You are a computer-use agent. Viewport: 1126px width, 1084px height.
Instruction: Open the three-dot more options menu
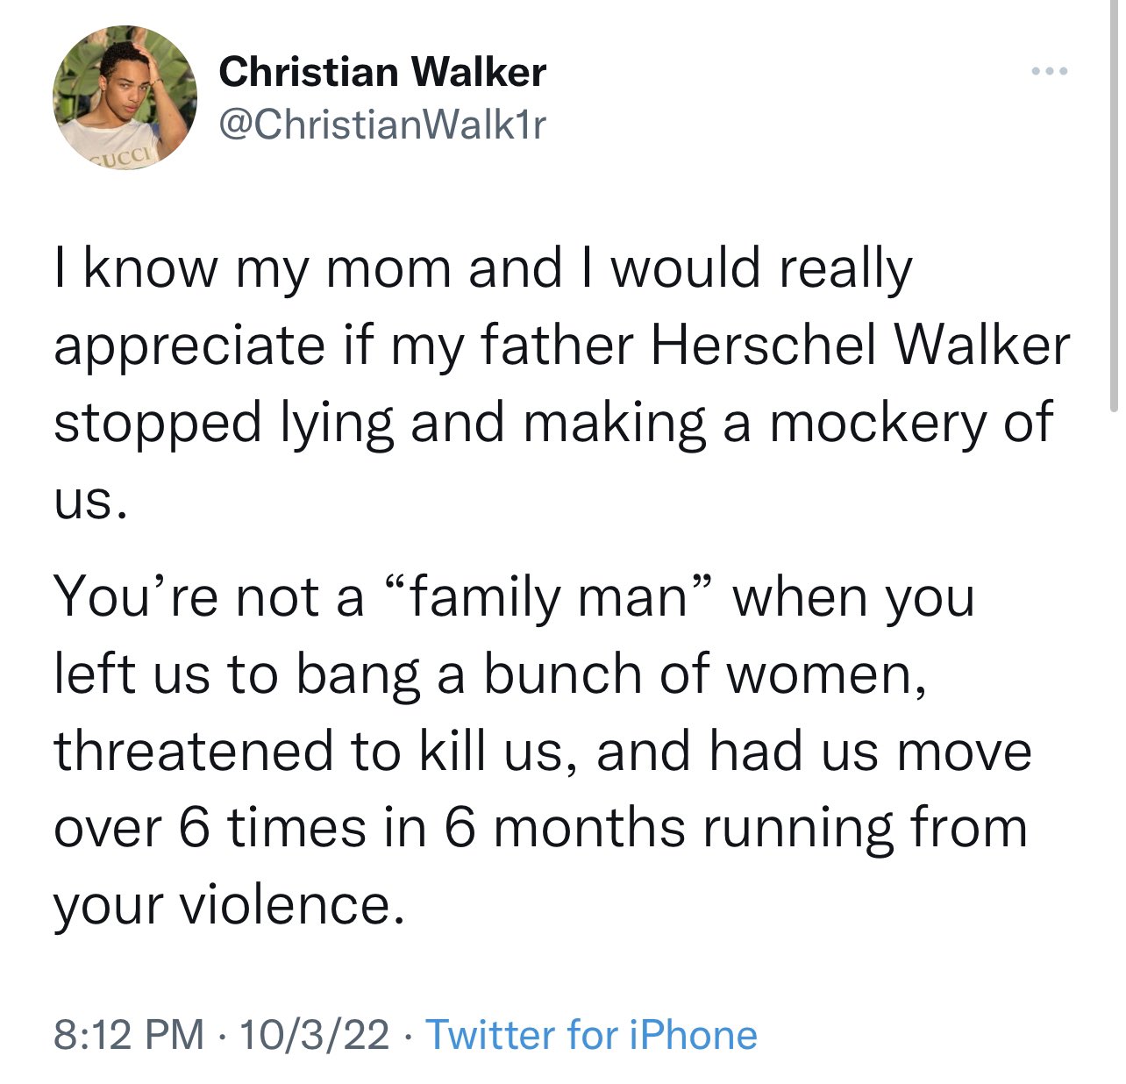point(1049,71)
